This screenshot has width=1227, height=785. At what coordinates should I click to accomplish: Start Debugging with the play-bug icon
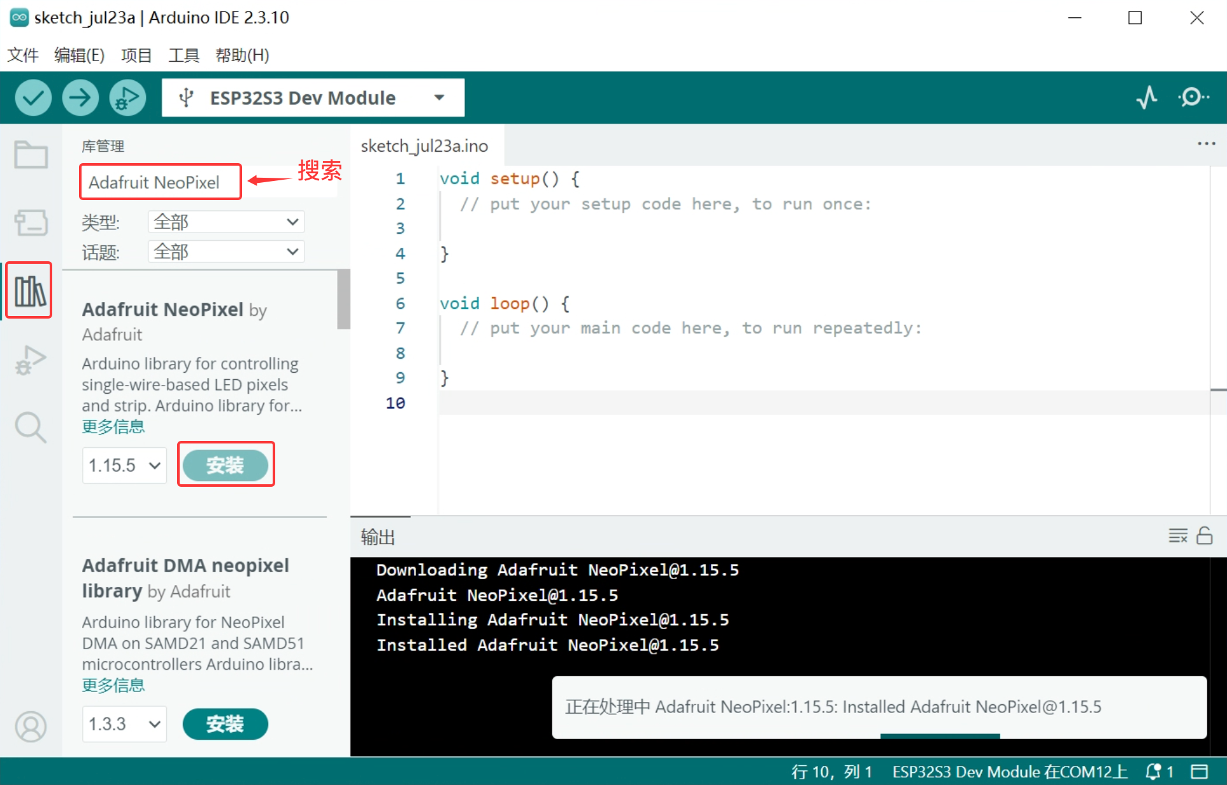(x=127, y=98)
